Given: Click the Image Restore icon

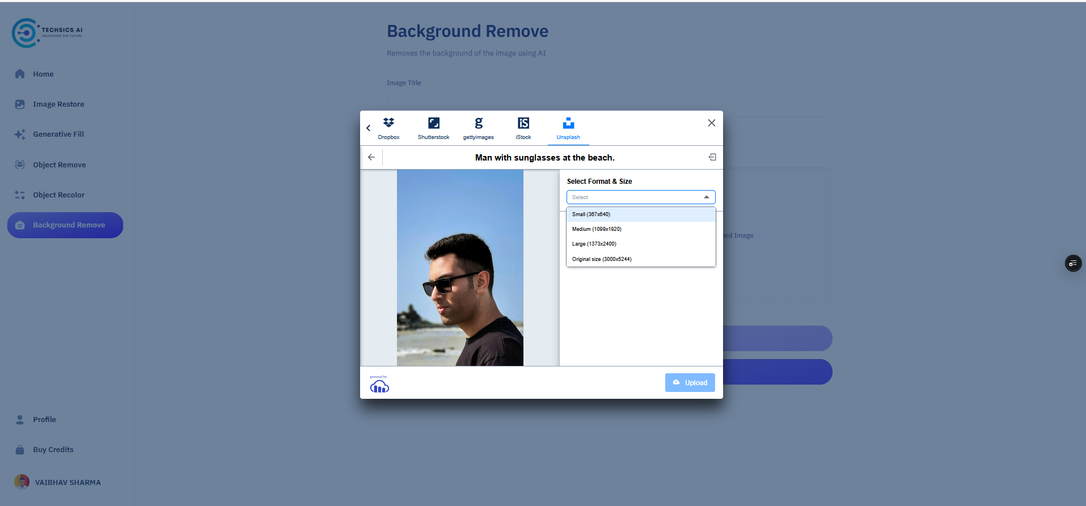Looking at the screenshot, I should coord(20,104).
